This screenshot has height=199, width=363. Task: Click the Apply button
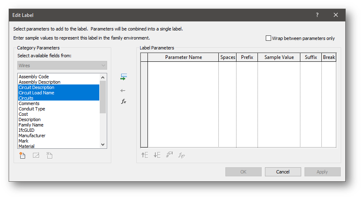(x=322, y=172)
